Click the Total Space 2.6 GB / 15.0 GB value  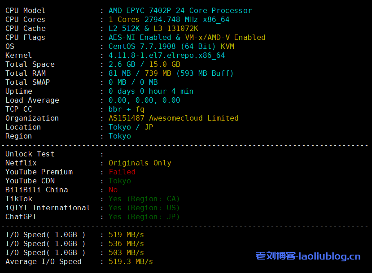coord(144,64)
